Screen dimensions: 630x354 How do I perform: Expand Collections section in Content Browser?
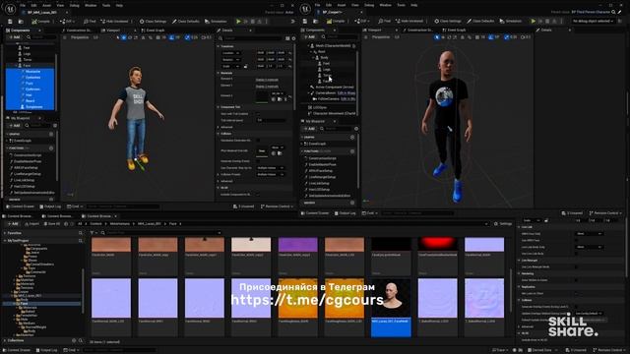click(5, 340)
